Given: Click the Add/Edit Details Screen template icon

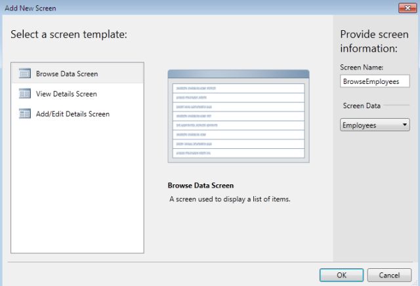Looking at the screenshot, I should [x=25, y=113].
